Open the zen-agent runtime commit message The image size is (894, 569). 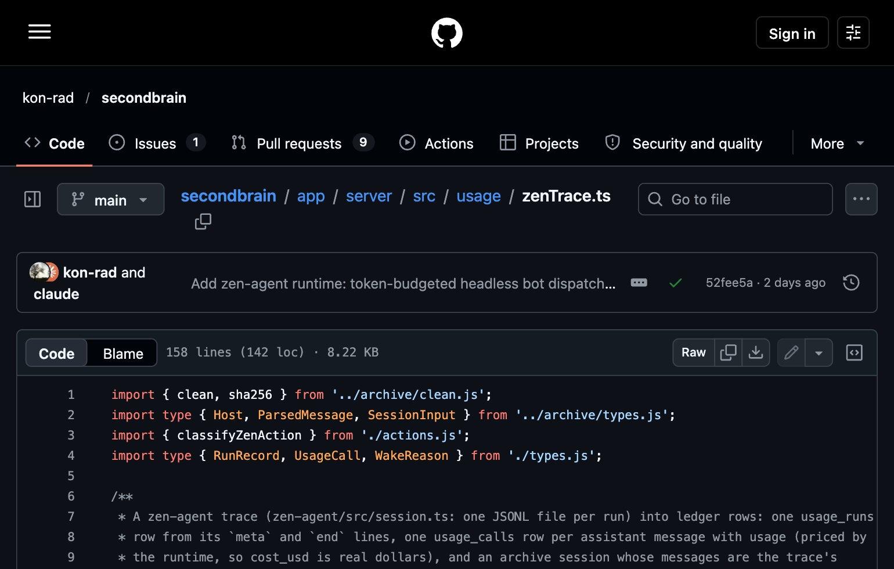pos(403,283)
